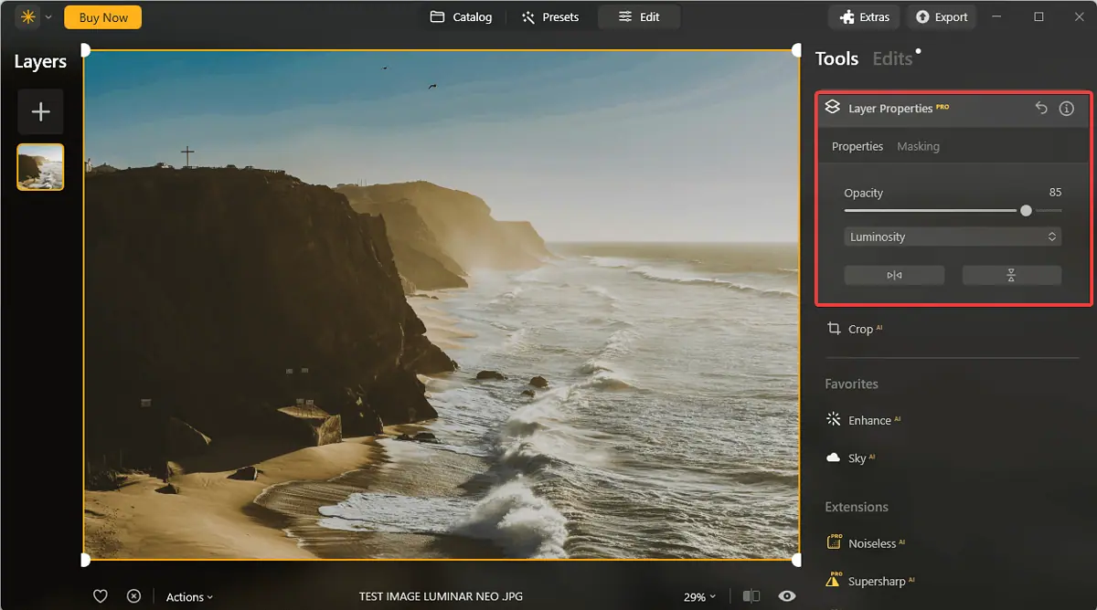Switch to the Edits panel tab

click(x=892, y=58)
